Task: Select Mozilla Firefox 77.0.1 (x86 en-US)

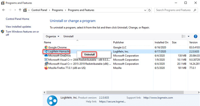Action: (x=67, y=68)
